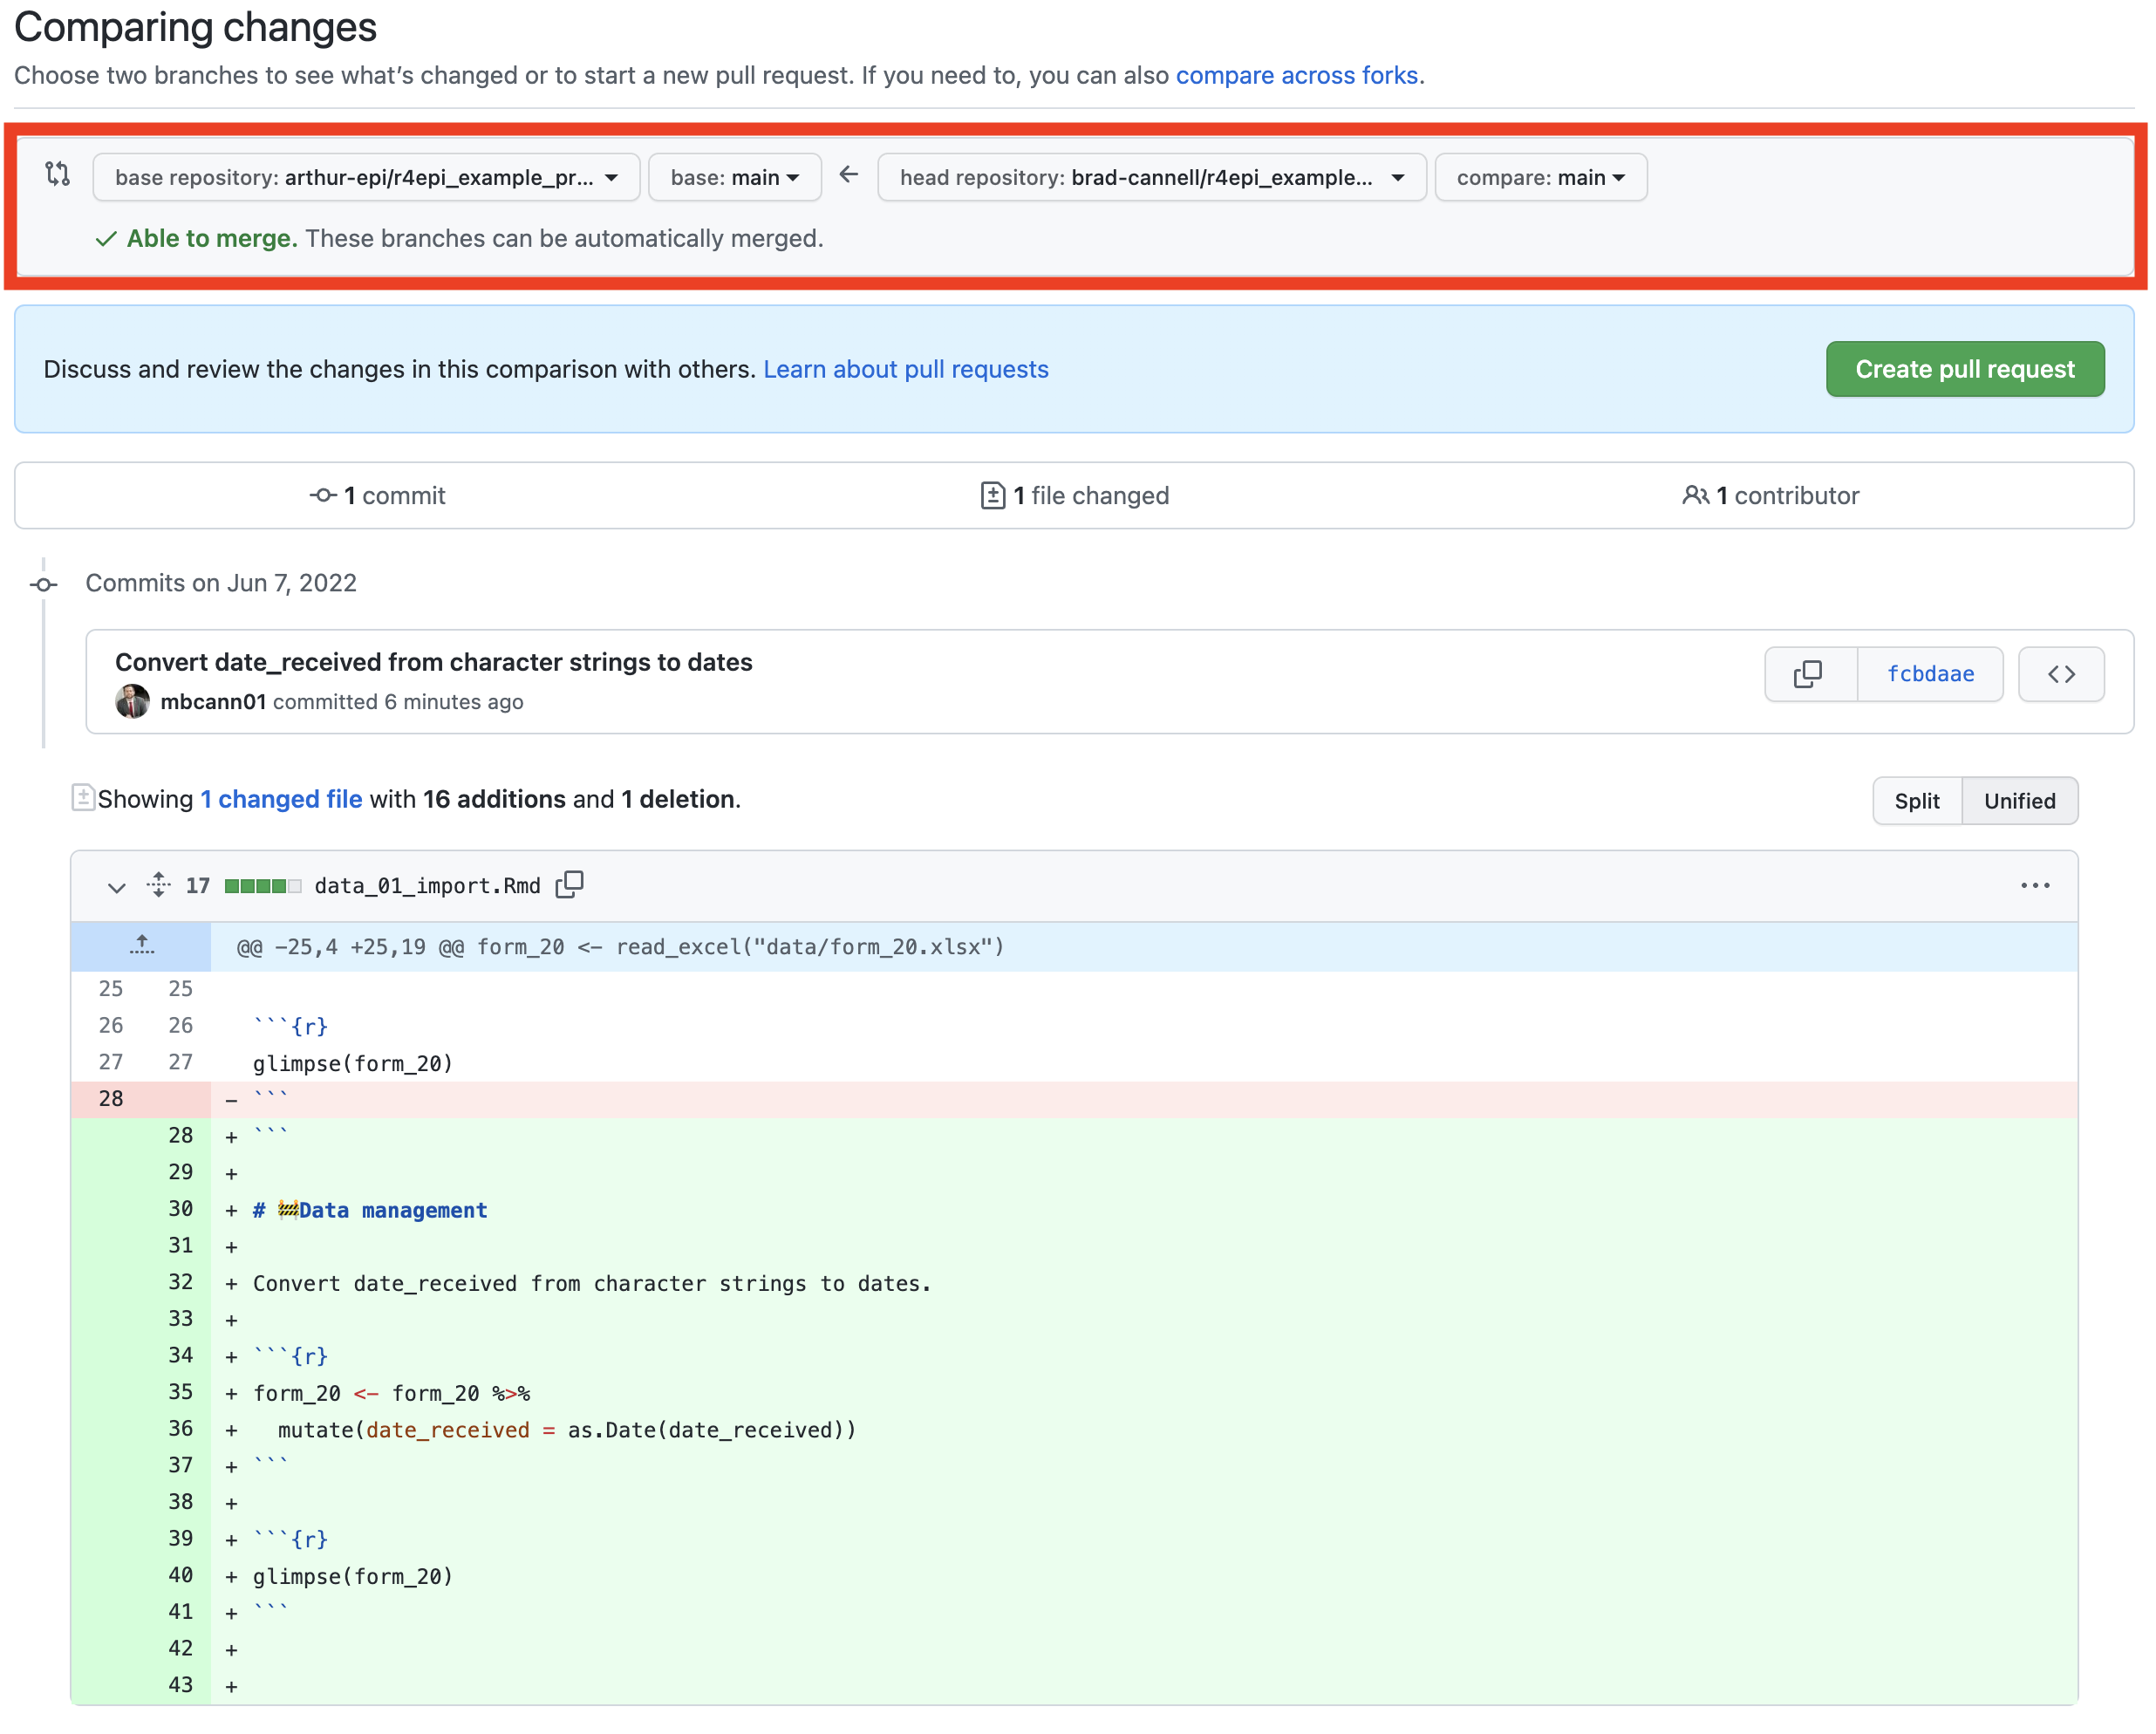Open the base: main branch dropdown

click(734, 177)
